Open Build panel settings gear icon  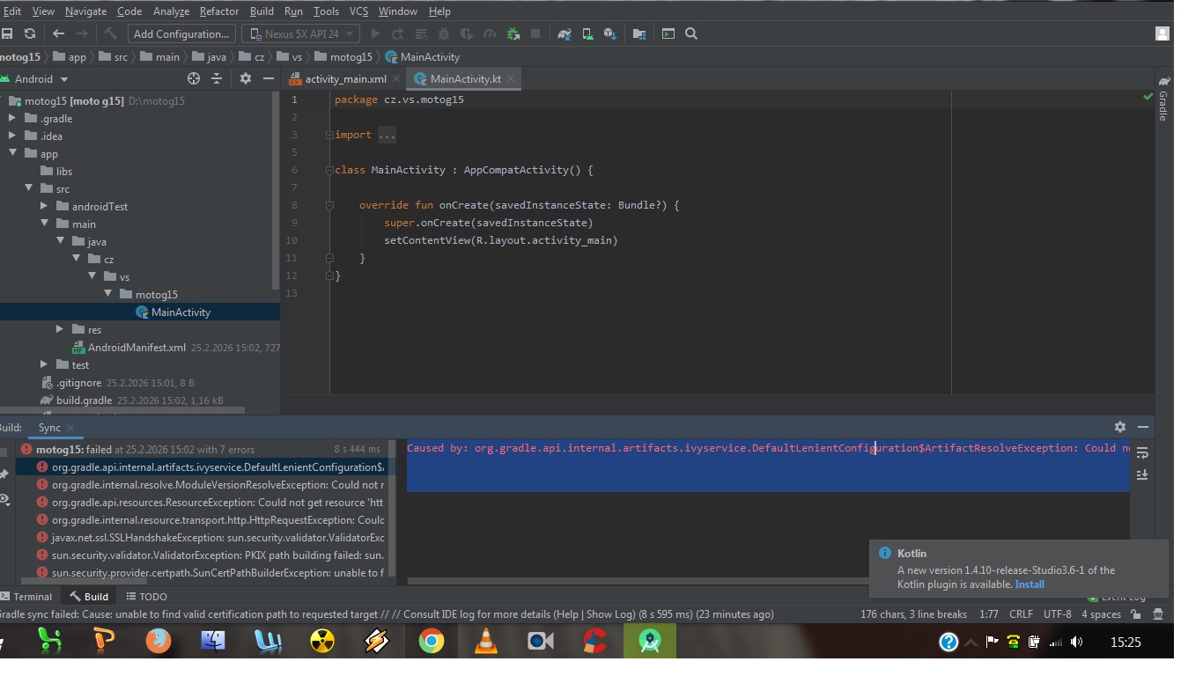coord(1120,427)
